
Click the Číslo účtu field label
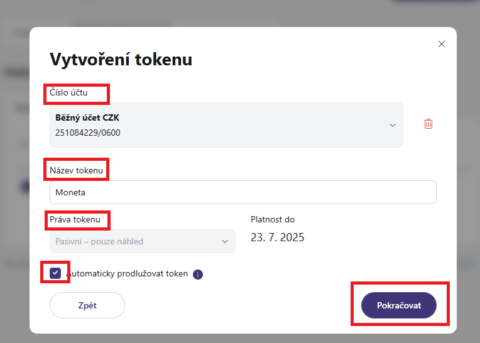pos(68,92)
